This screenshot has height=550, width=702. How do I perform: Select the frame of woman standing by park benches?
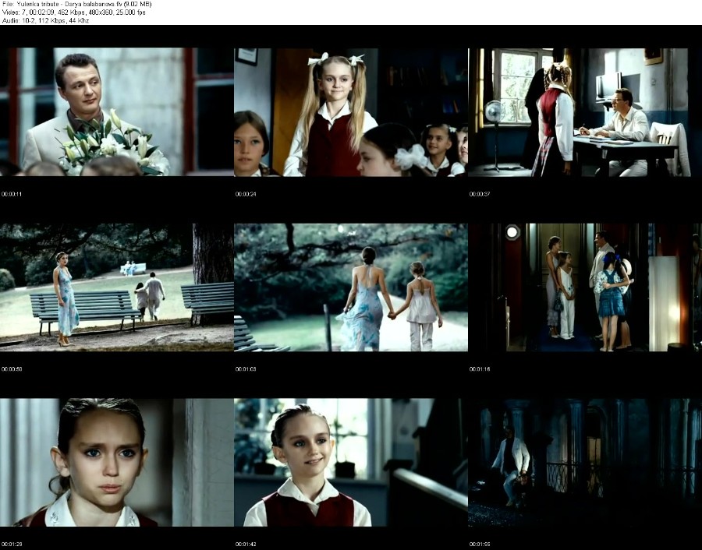click(x=117, y=287)
